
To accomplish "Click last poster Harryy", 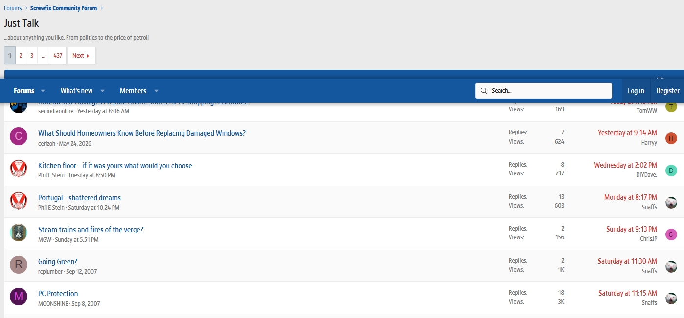I will (649, 143).
